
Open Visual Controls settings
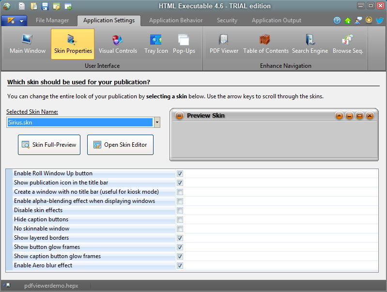click(118, 44)
